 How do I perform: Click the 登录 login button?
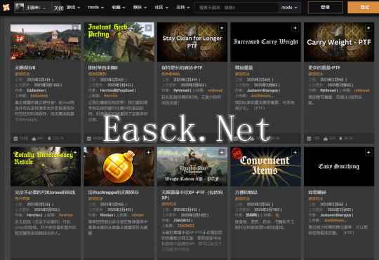326,8
